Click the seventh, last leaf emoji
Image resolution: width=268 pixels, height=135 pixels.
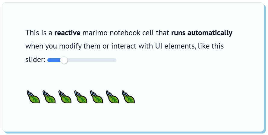point(128,97)
